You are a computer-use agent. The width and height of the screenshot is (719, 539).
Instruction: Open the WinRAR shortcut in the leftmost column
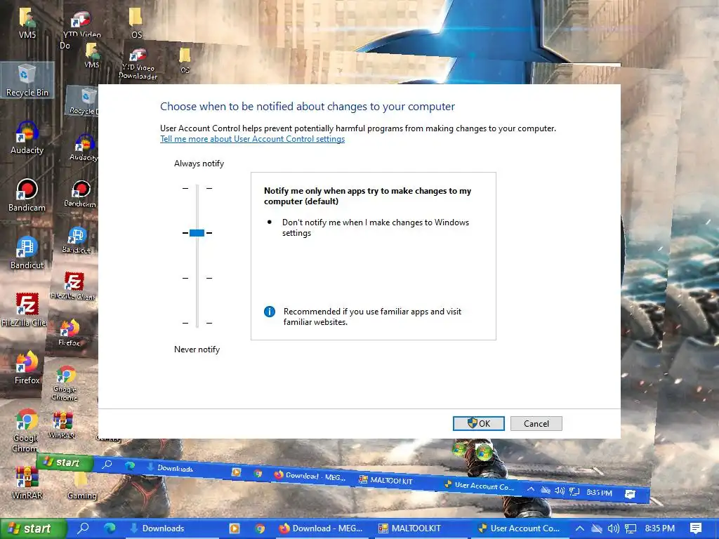point(27,483)
